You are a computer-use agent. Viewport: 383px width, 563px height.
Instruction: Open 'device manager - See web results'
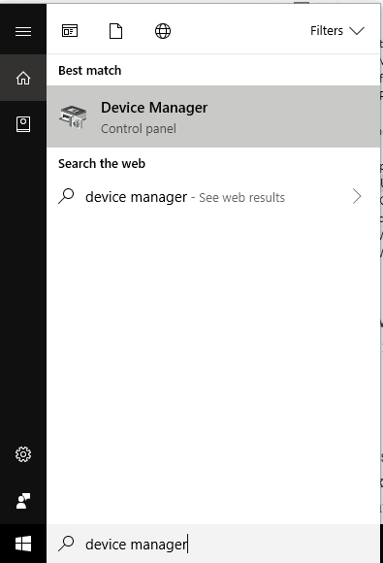(213, 197)
